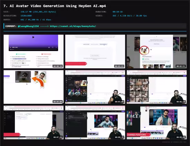
Task: Click the play triangle on the purple video
Action: pyautogui.click(x=33, y=37)
